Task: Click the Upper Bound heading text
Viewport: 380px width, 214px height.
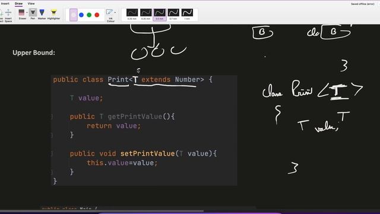Action: 34,53
